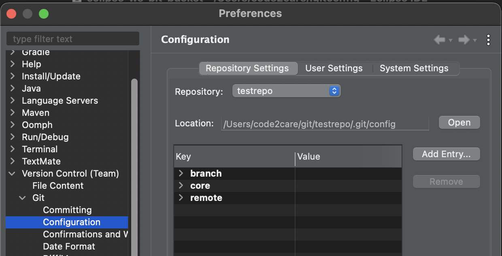
Task: Expand the core entry in the Key table
Action: (x=181, y=186)
